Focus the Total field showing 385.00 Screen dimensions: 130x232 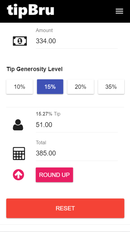coord(77,153)
